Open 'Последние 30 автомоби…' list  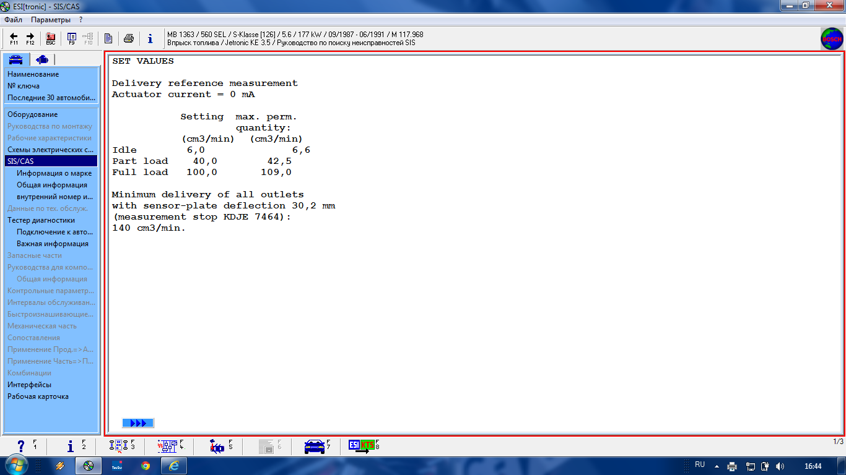tap(51, 98)
